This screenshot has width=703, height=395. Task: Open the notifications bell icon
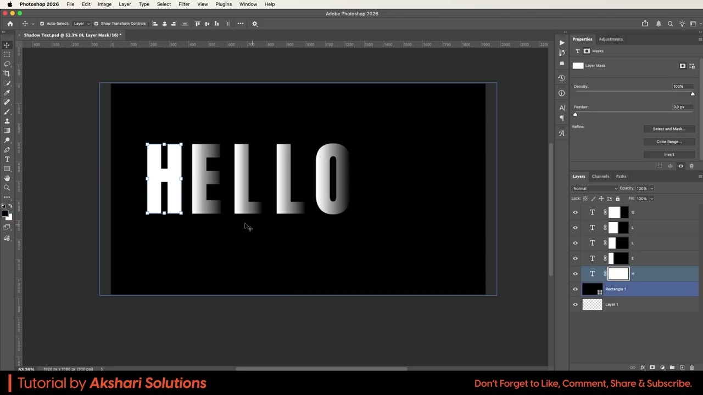(x=659, y=24)
